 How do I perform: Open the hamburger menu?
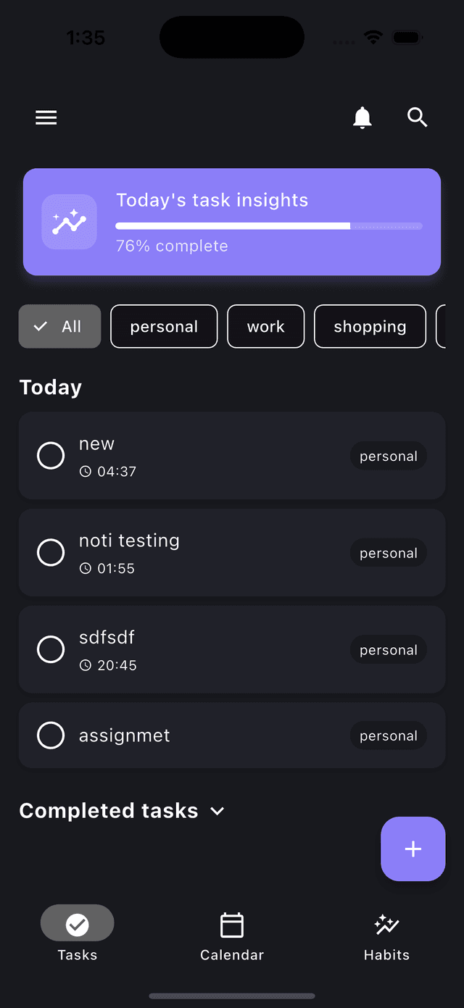[46, 117]
